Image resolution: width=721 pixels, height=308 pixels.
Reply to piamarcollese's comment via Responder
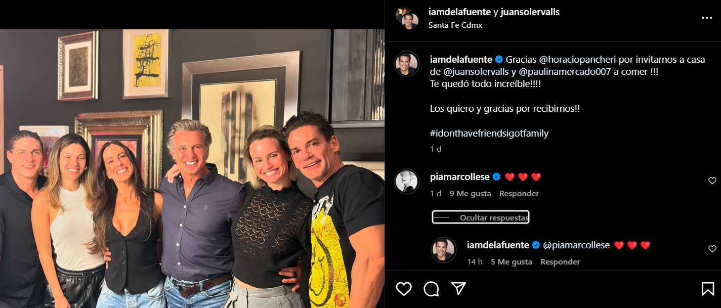pyautogui.click(x=519, y=194)
